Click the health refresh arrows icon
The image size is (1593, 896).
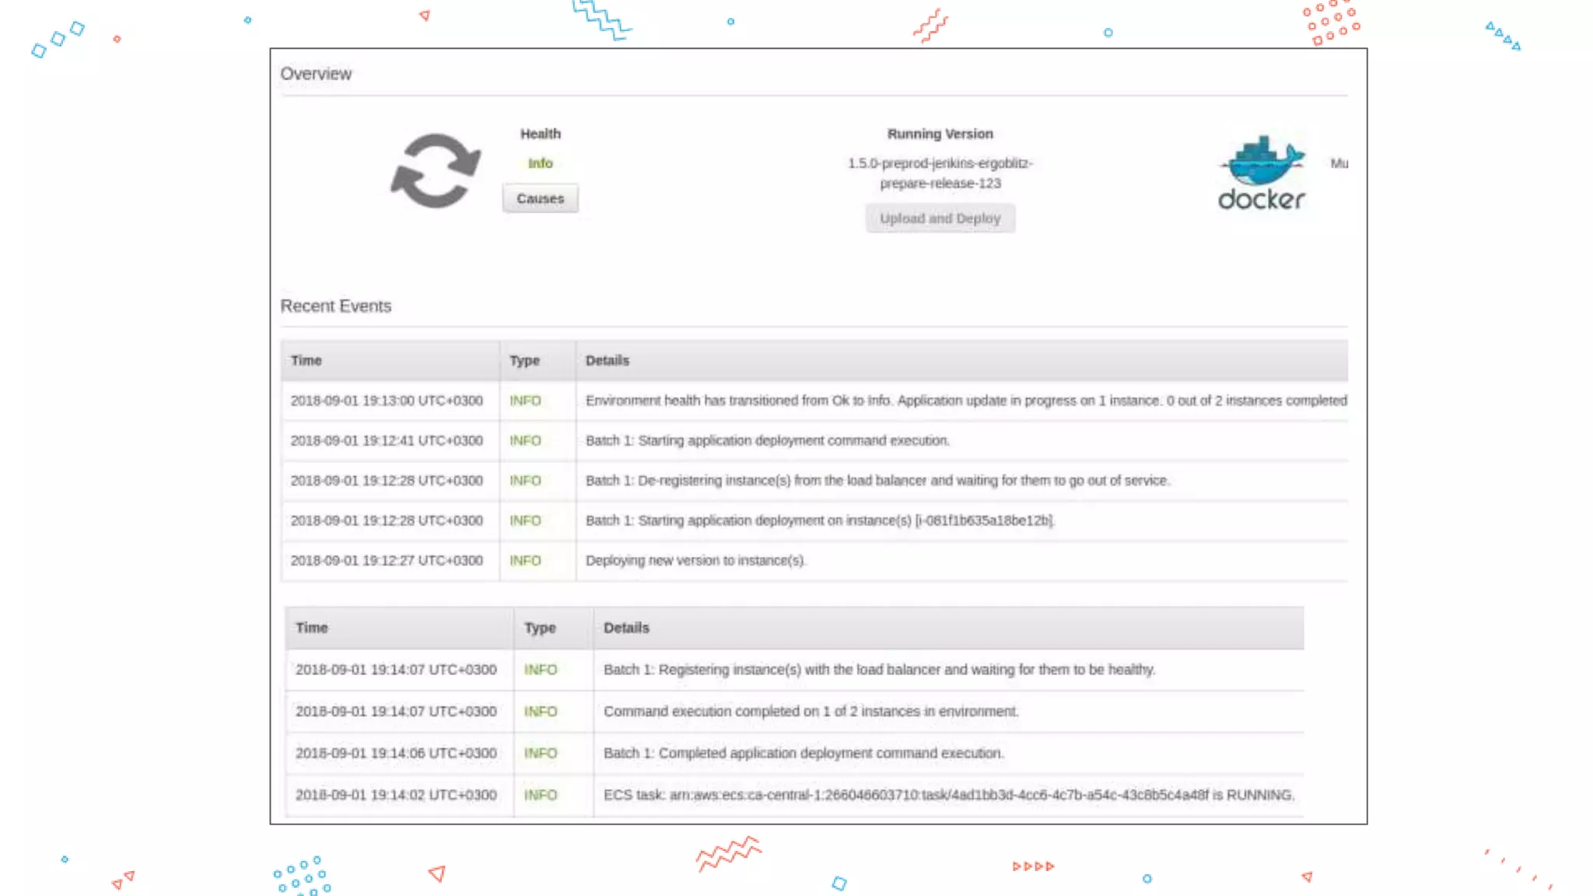(x=436, y=170)
